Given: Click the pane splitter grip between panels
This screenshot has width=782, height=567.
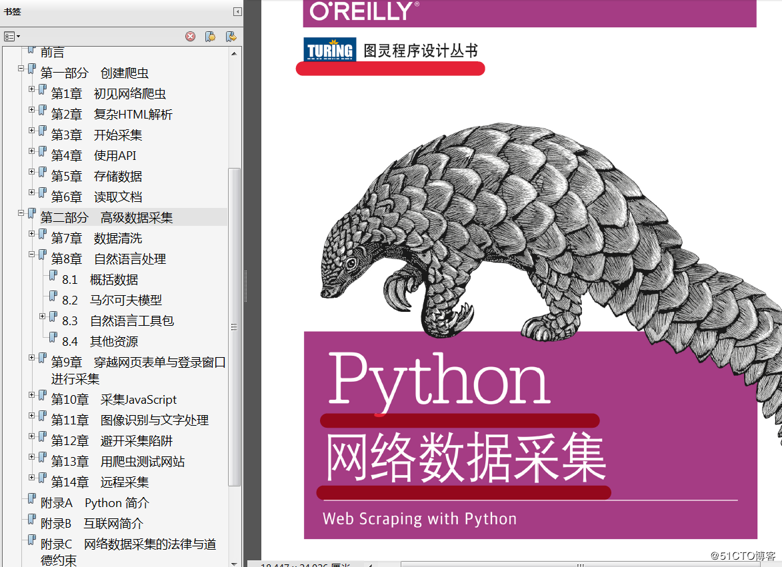Looking at the screenshot, I should point(245,286).
